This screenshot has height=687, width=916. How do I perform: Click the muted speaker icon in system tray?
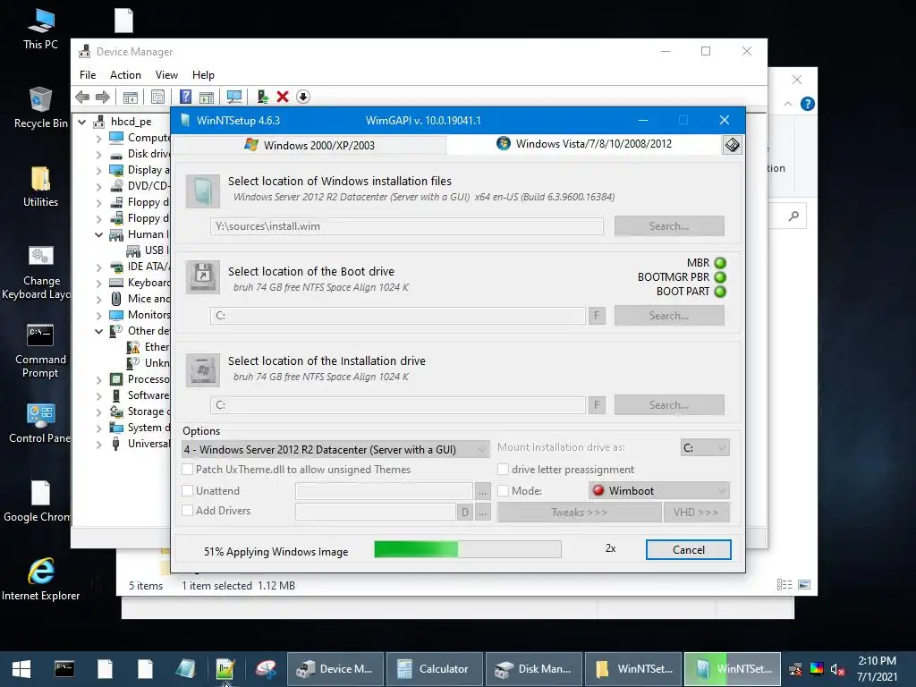(x=837, y=669)
